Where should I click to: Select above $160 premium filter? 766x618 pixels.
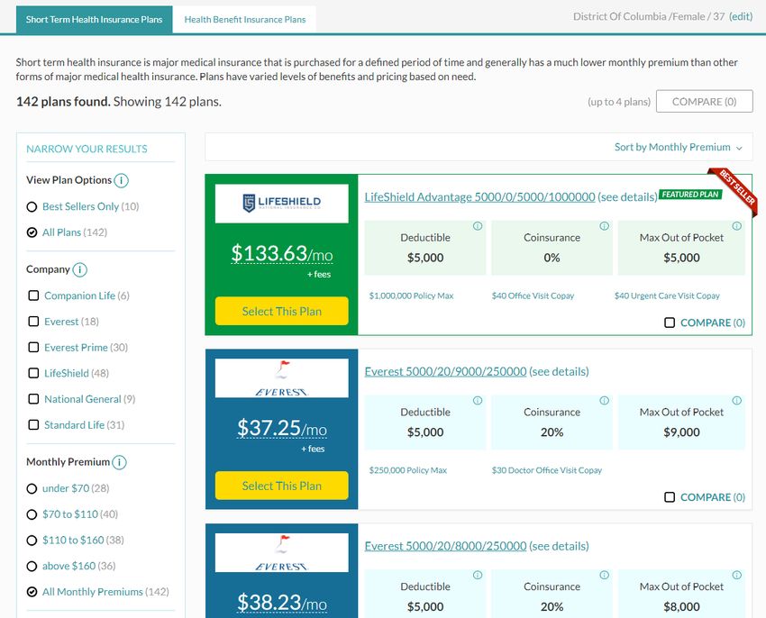(32, 567)
